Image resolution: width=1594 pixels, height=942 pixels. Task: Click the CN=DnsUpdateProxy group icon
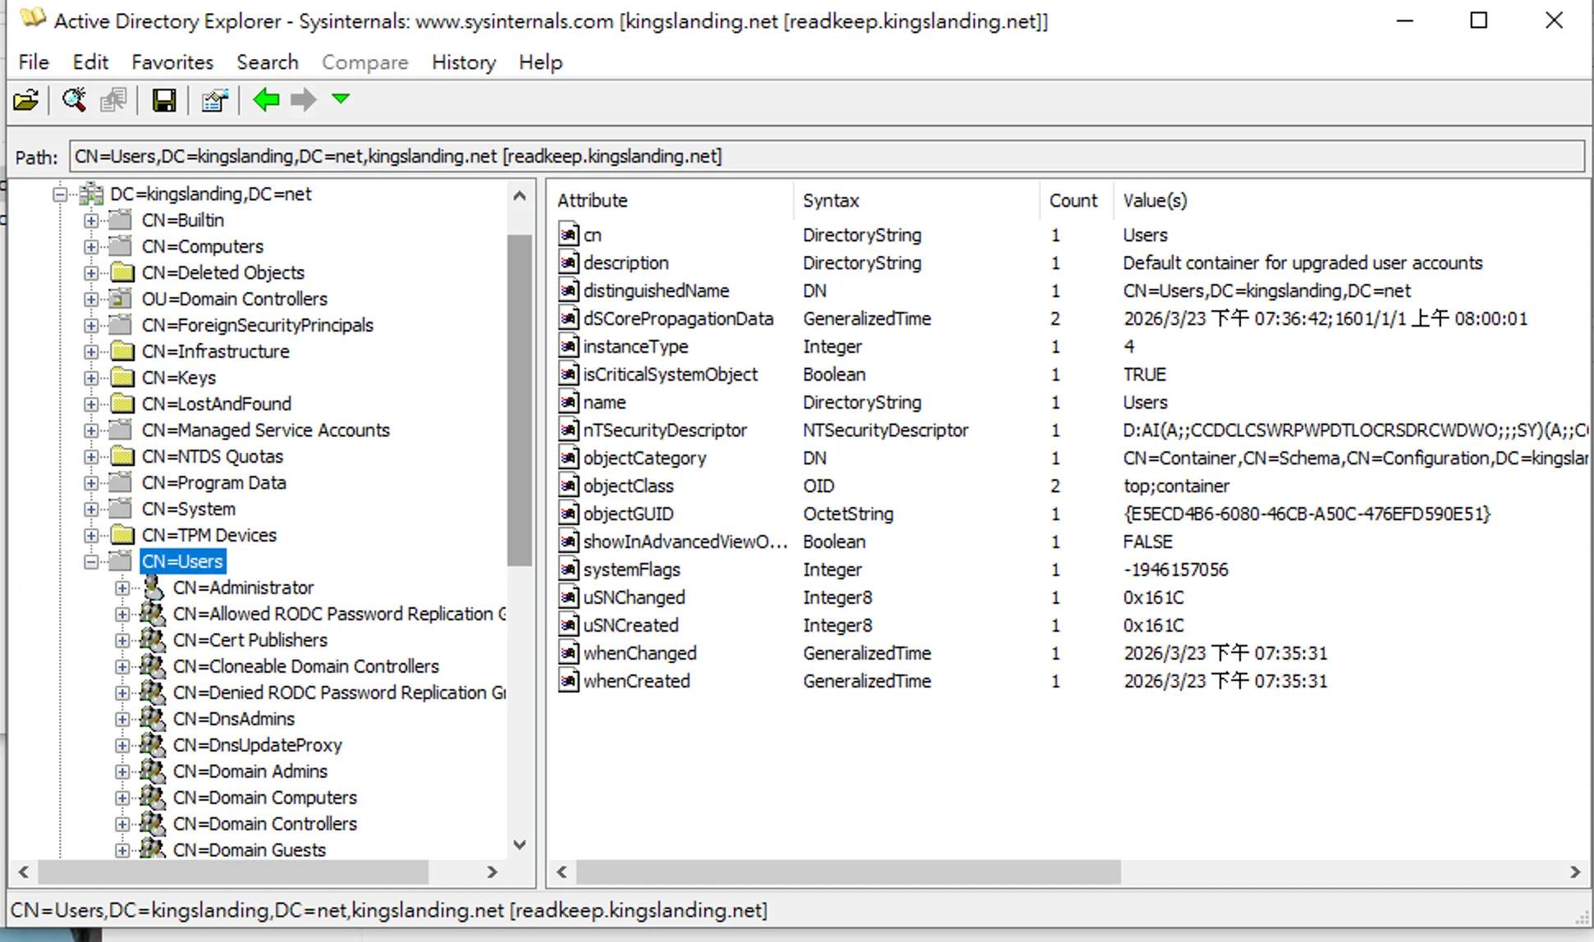point(152,745)
